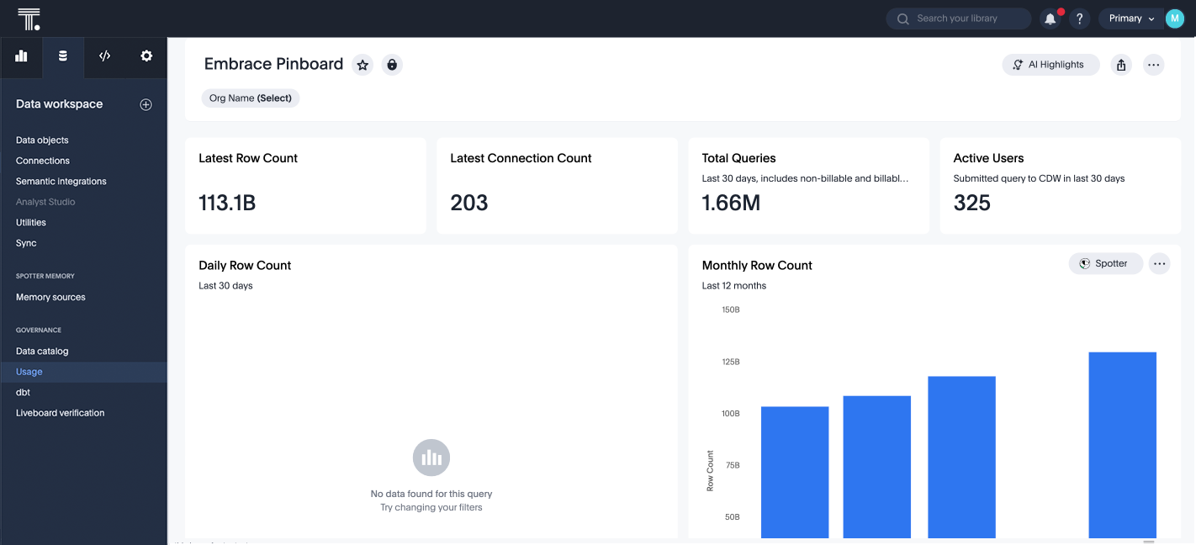Click the shortest bar in Monthly Row Count chart

point(795,473)
